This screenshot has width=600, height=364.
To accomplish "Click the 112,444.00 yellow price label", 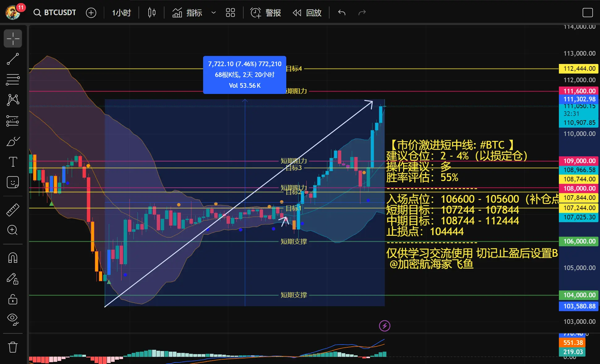I will click(x=579, y=69).
